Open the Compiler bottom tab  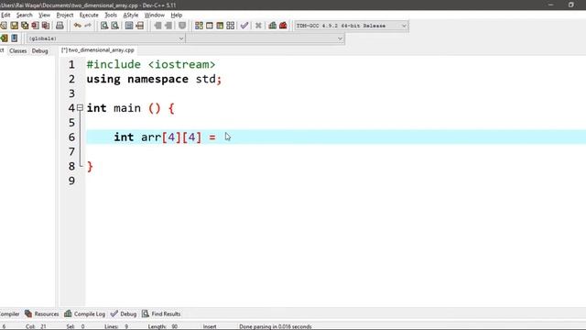coord(9,313)
